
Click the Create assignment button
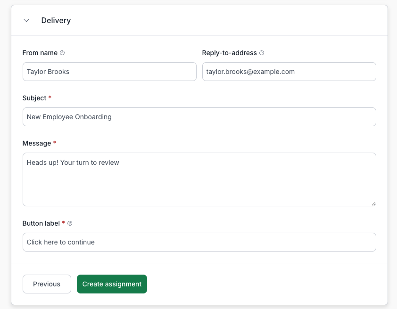[x=112, y=284]
